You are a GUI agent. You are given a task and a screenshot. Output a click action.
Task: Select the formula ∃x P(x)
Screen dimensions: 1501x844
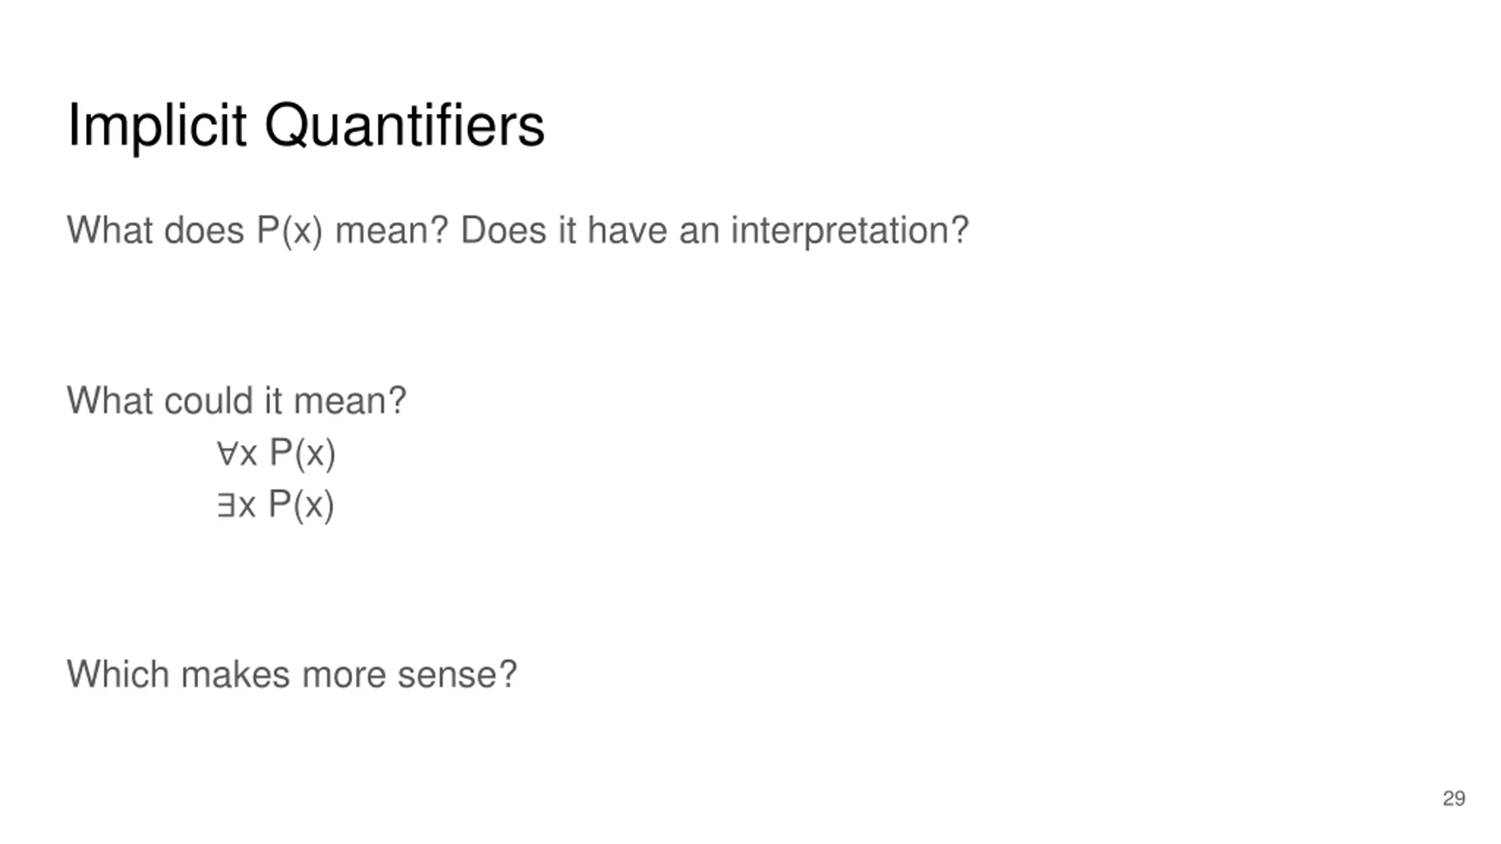click(276, 505)
